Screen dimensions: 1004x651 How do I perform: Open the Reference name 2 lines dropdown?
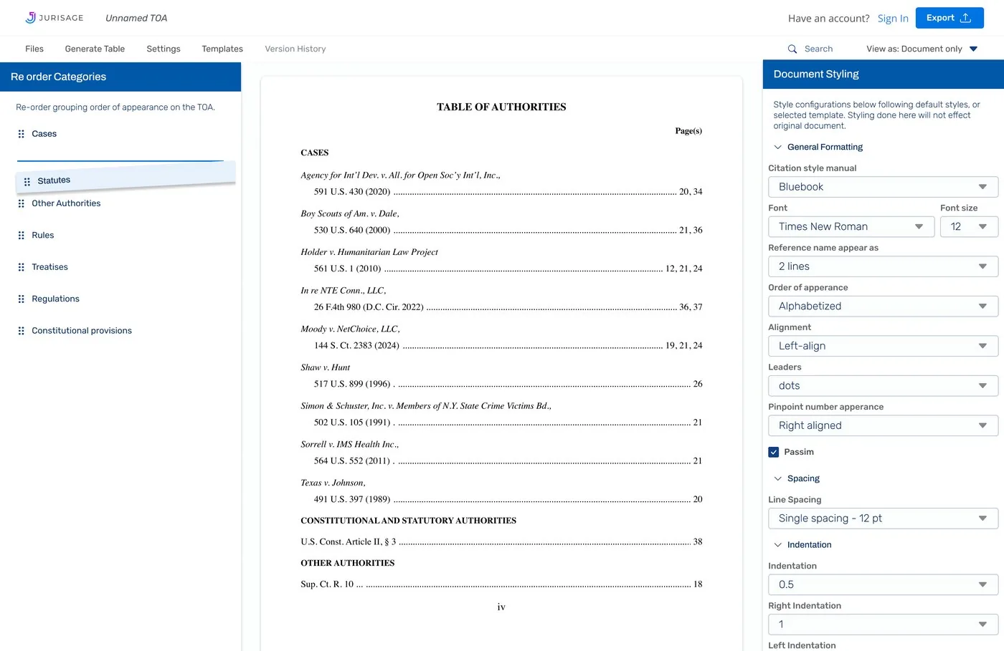pyautogui.click(x=883, y=266)
